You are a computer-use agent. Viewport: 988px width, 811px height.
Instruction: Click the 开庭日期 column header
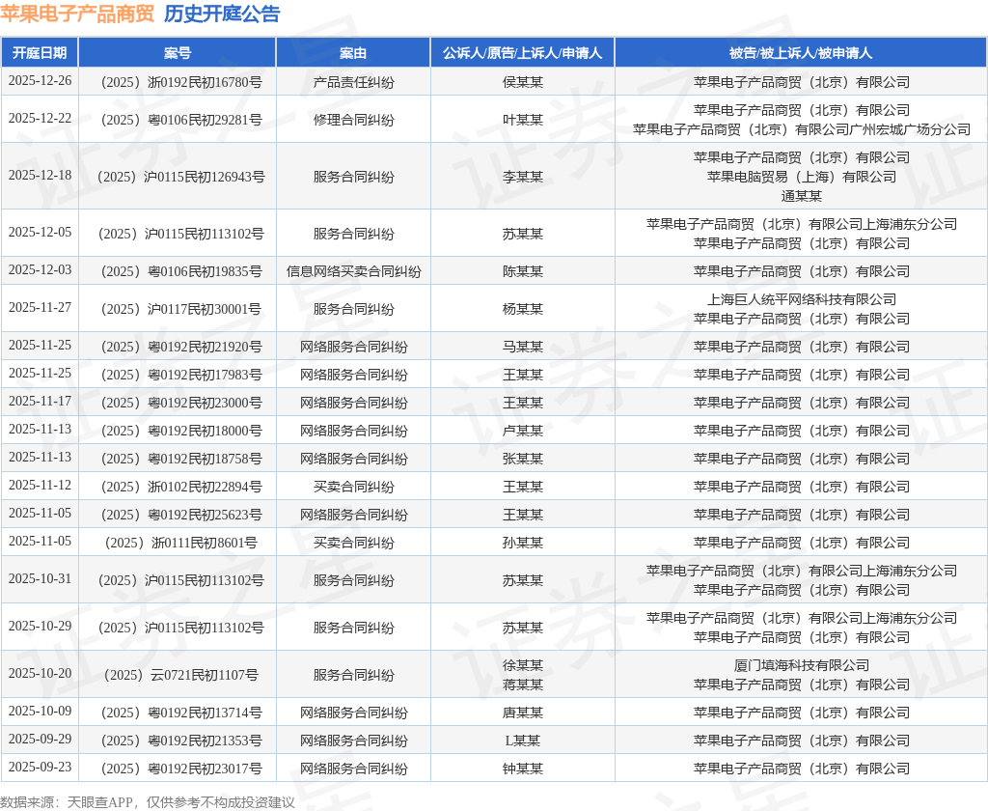[40, 53]
